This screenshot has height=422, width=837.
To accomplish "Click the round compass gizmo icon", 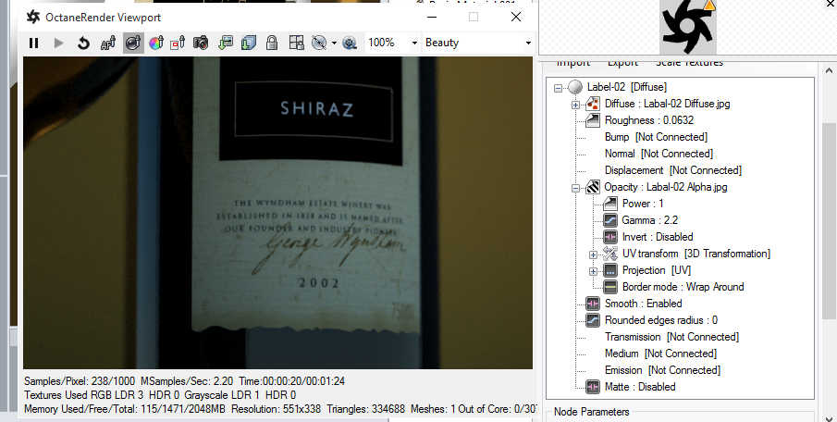I will point(319,43).
